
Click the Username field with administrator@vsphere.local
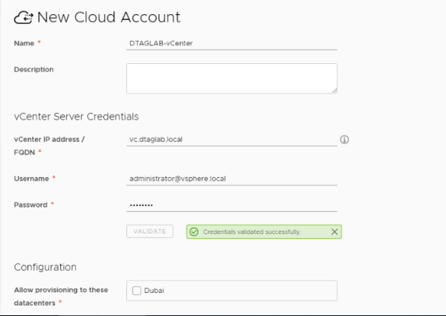click(x=232, y=178)
